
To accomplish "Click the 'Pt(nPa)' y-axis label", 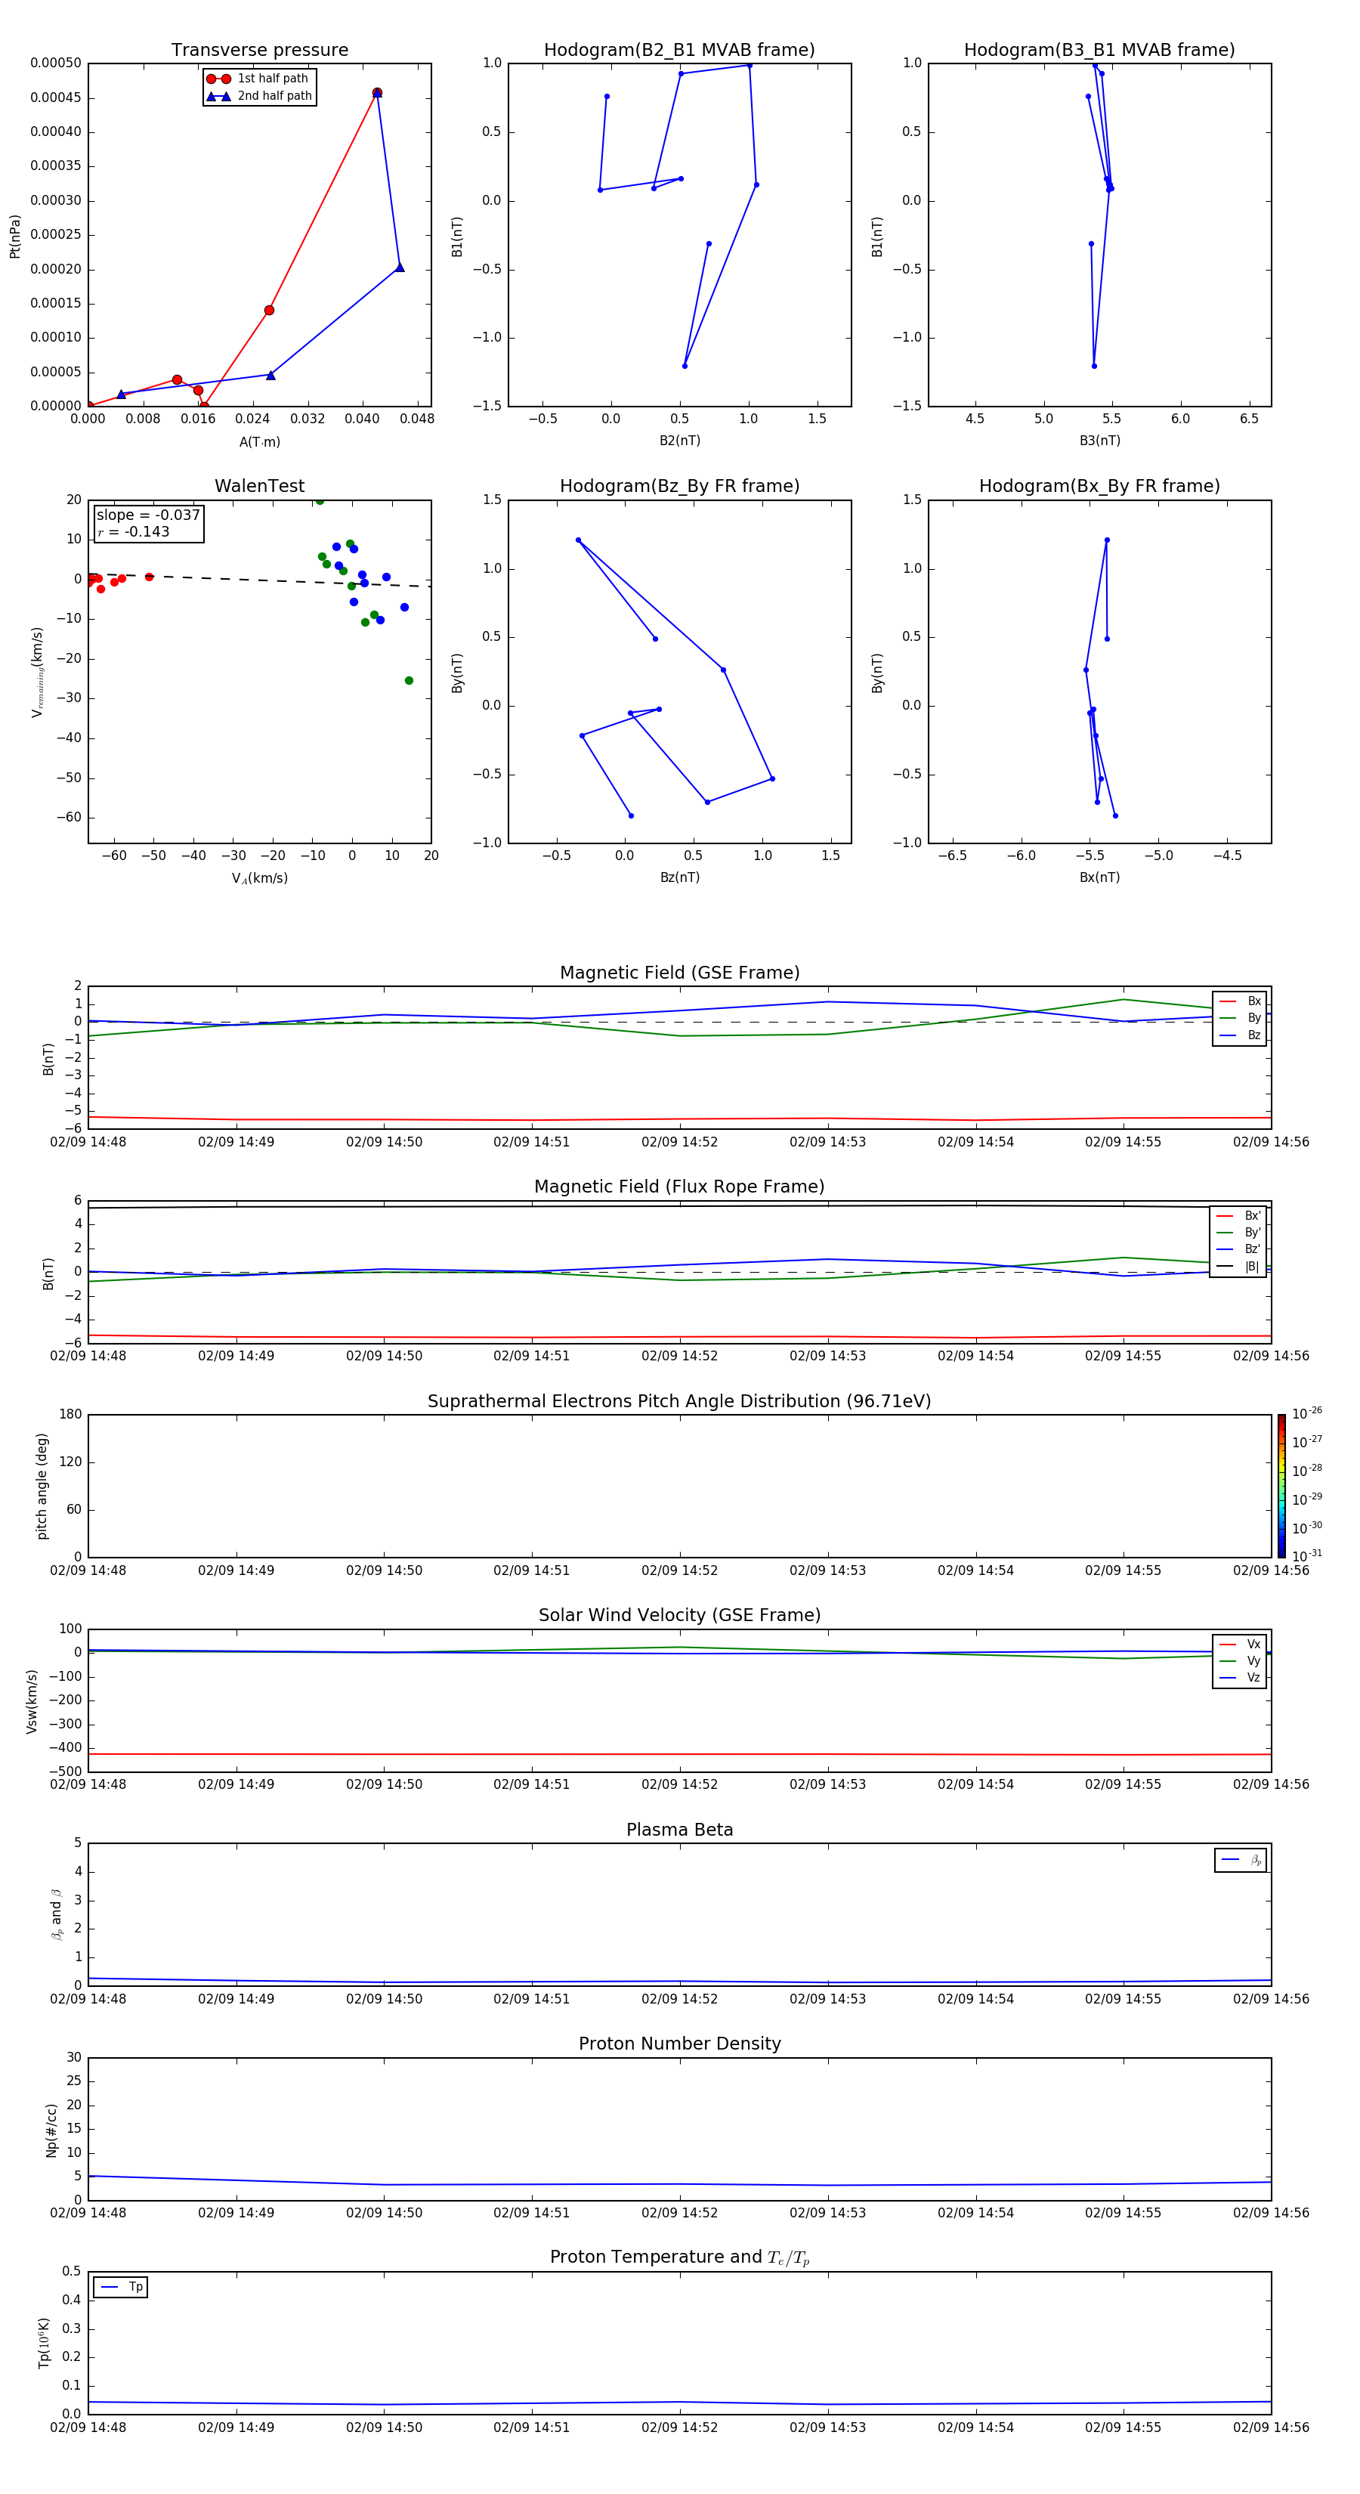I will point(14,237).
